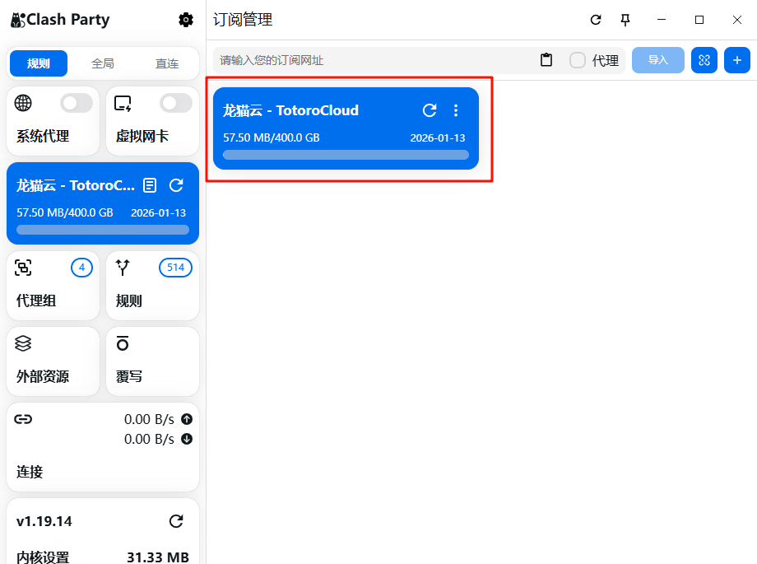
Task: Open settings via the gear icon
Action: (x=186, y=20)
